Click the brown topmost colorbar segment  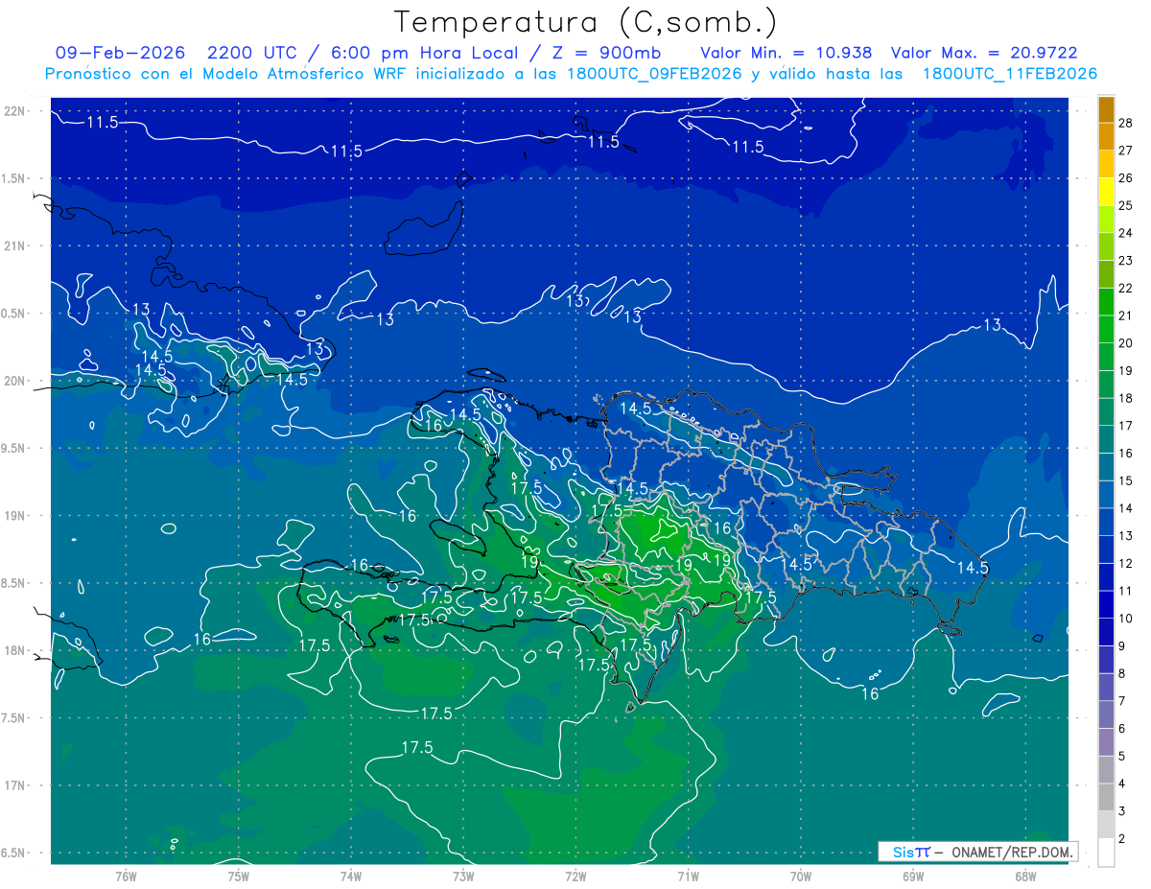pyautogui.click(x=1106, y=109)
